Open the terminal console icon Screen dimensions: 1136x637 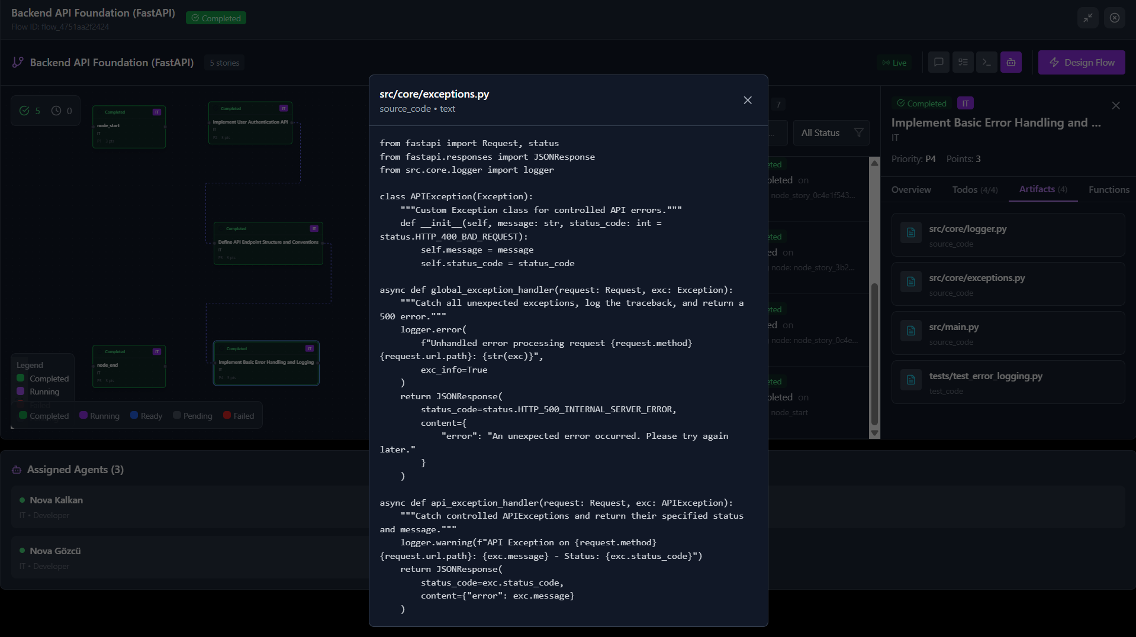(987, 62)
